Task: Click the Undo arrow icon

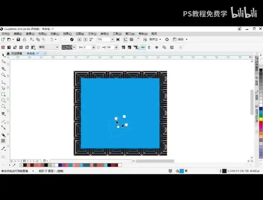Action: [x=52, y=40]
